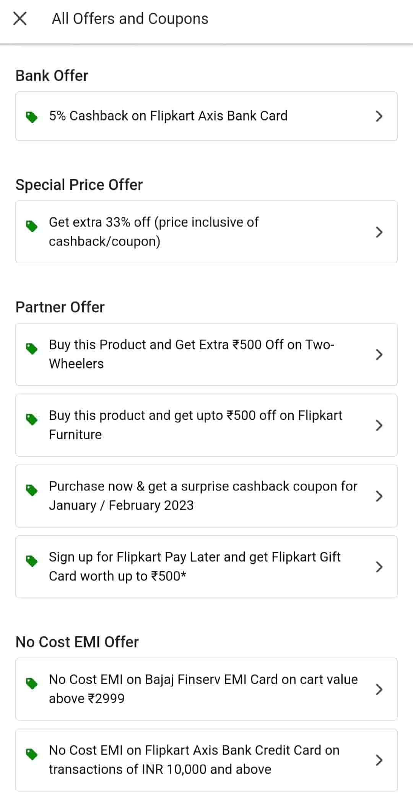Expand Flipkart Pay Later gift card chevron
This screenshot has width=413, height=802.
379,567
